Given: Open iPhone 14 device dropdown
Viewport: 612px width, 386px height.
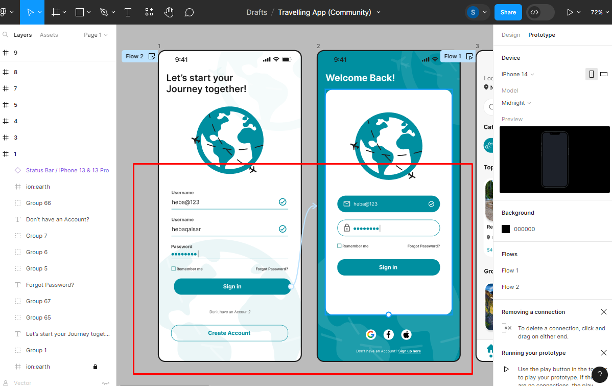Looking at the screenshot, I should point(517,74).
